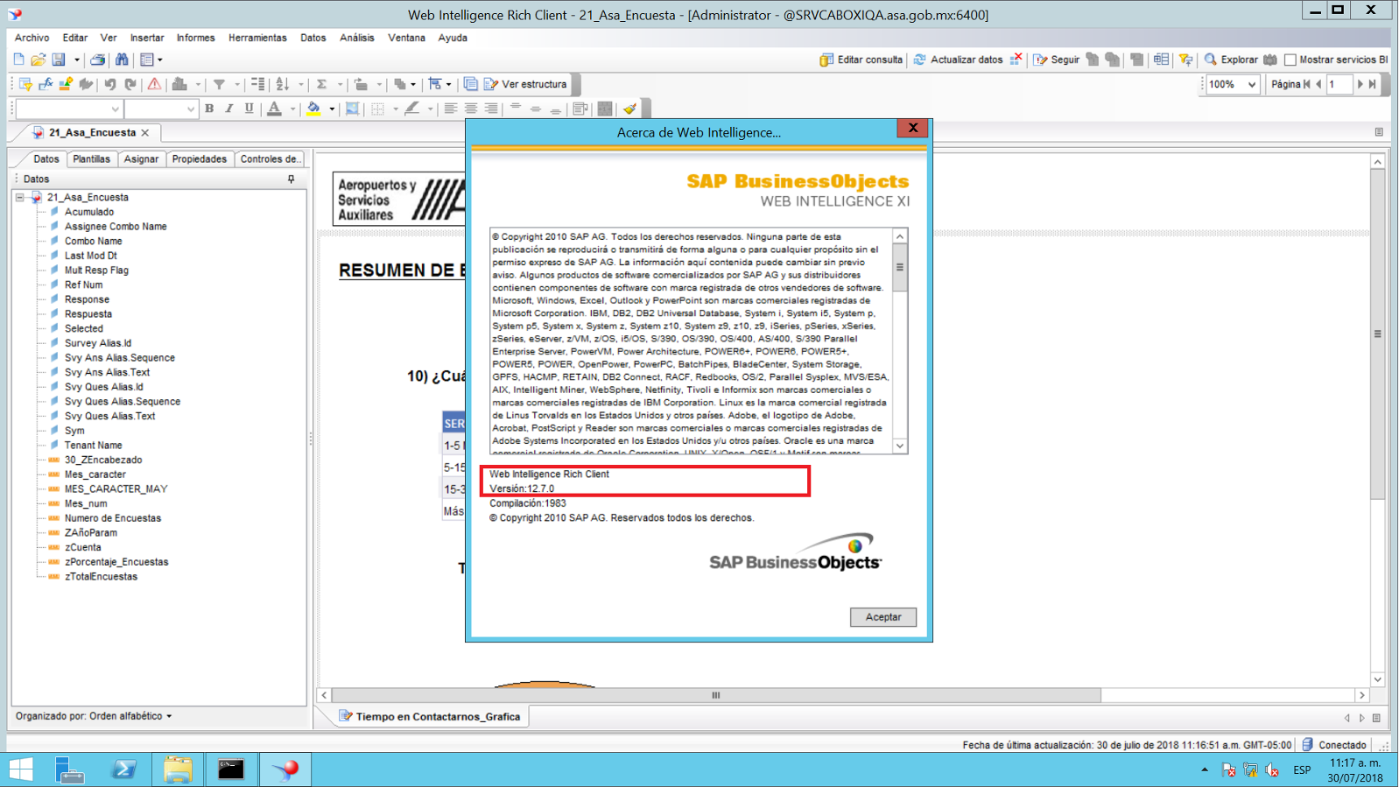
Task: Switch to the Asignar tab
Action: click(141, 158)
